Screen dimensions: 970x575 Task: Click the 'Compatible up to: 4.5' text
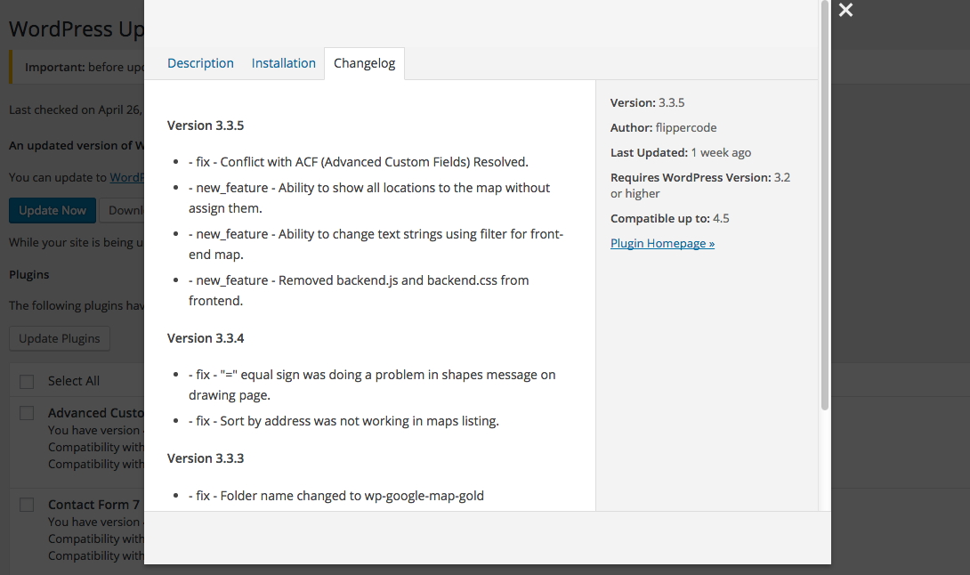pyautogui.click(x=669, y=218)
